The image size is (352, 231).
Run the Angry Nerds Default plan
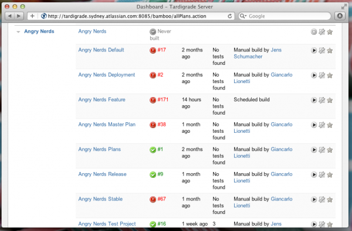coord(314,50)
